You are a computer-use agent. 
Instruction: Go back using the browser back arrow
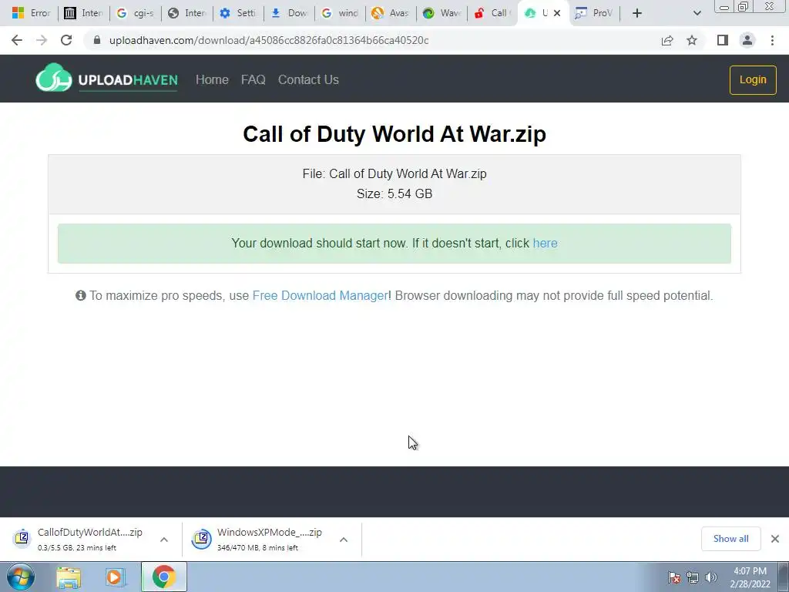pos(17,40)
